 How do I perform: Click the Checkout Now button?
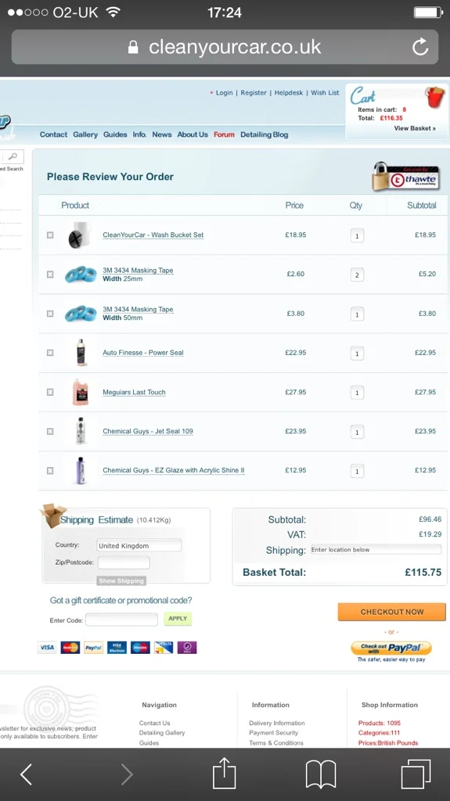(392, 612)
